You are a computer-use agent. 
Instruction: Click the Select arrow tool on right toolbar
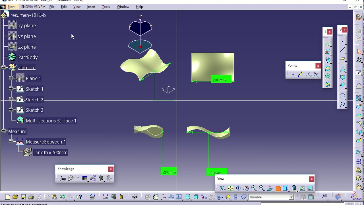359,52
